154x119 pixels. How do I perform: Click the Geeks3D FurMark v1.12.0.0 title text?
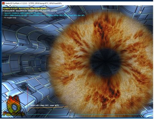(x=33, y=4)
